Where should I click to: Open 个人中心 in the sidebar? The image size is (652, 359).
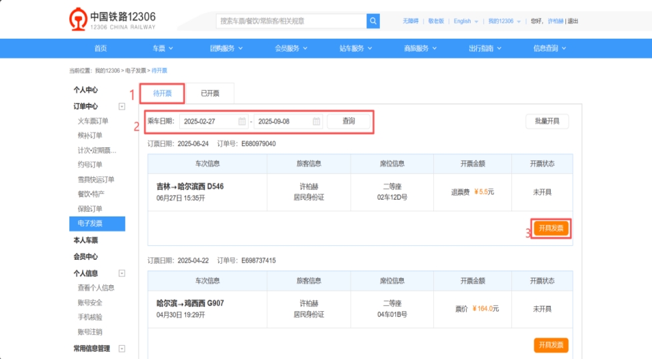coord(85,90)
